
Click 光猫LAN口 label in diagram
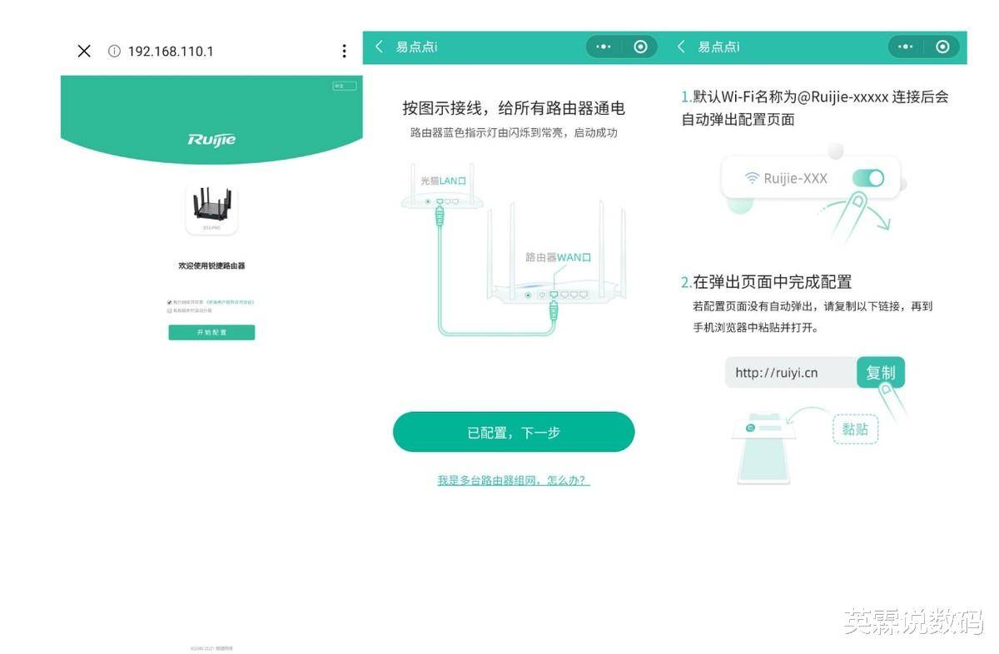click(x=443, y=180)
